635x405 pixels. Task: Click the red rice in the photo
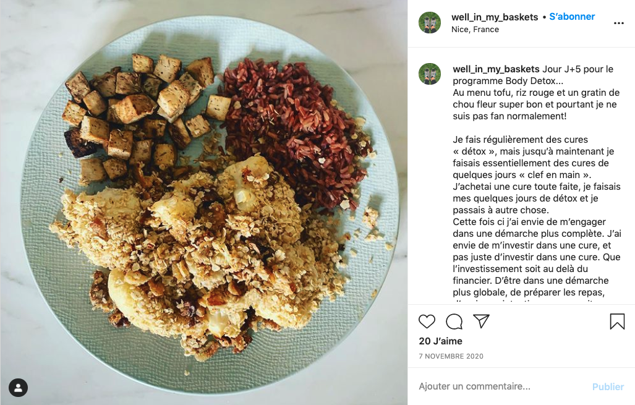click(x=297, y=130)
